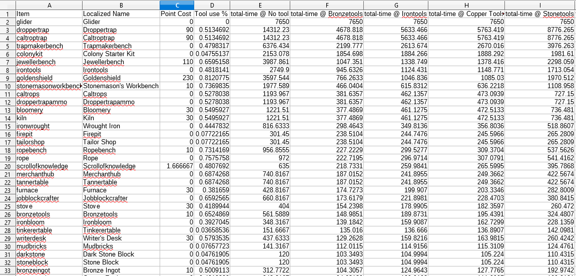Click the 'jewellerbench' item cell
Image resolution: width=576 pixels, height=276 pixels.
pos(49,62)
